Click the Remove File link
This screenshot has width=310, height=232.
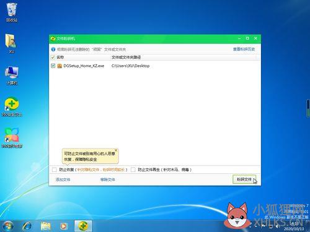click(108, 179)
